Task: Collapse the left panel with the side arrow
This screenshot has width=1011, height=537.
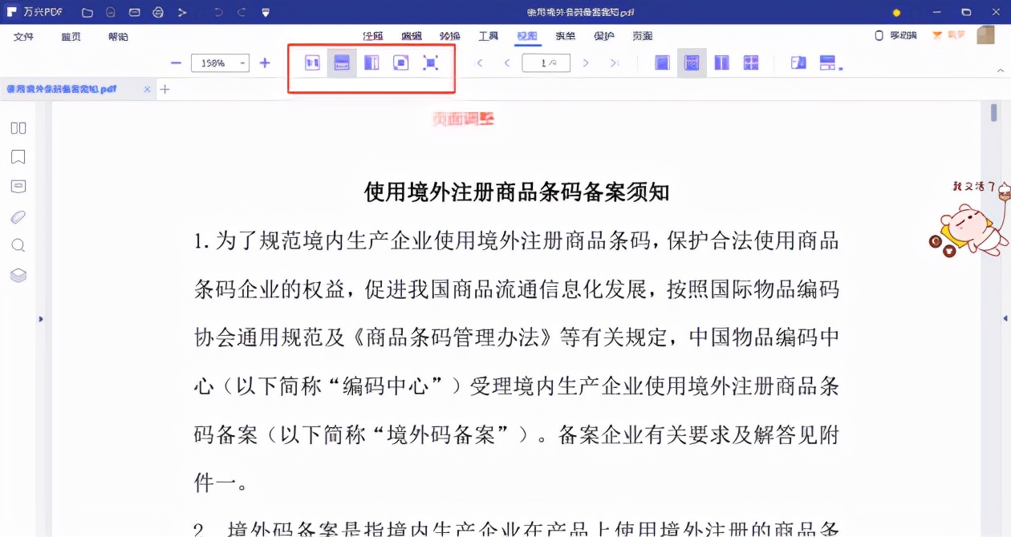Action: (x=41, y=318)
